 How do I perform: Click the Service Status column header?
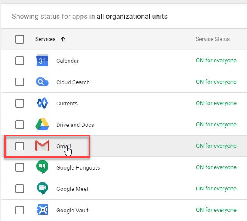pos(213,39)
